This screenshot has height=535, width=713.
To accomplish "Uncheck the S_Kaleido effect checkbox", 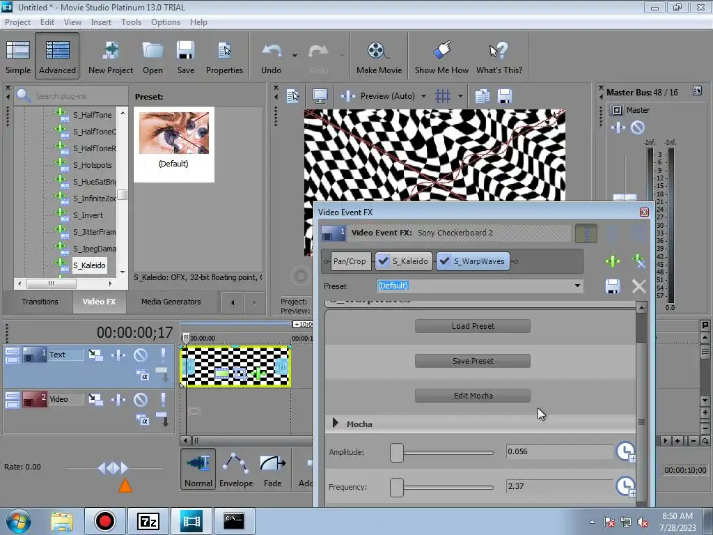I will pos(384,261).
